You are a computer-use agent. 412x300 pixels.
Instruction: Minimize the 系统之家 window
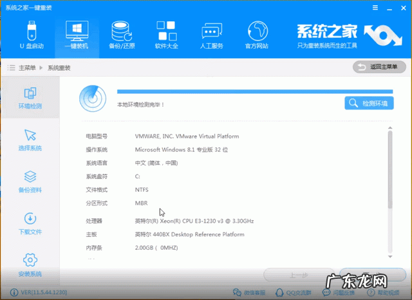[389, 8]
